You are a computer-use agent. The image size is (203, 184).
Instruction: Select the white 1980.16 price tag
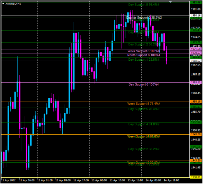pos(196,15)
